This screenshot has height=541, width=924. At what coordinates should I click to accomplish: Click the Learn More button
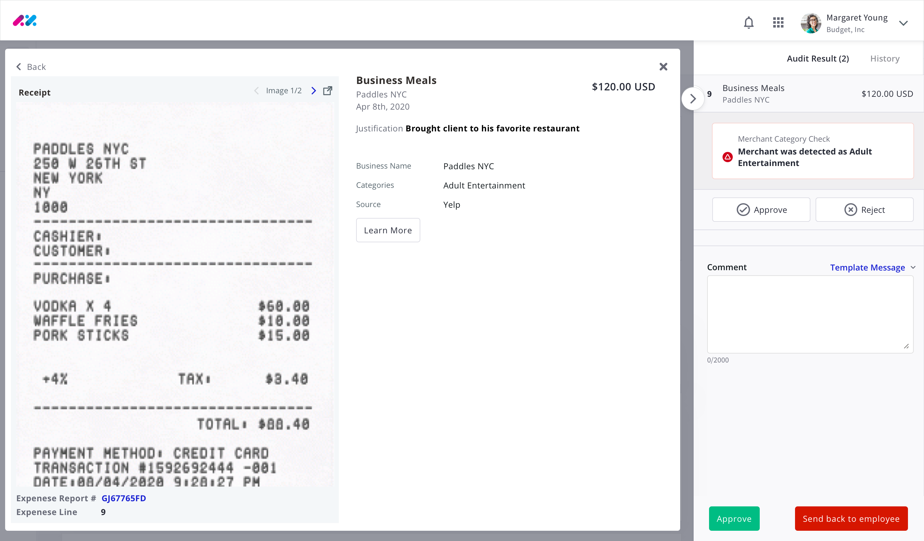tap(388, 230)
